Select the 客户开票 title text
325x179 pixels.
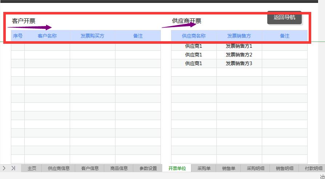coord(23,21)
